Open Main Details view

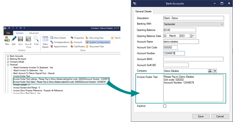(x=45, y=41)
